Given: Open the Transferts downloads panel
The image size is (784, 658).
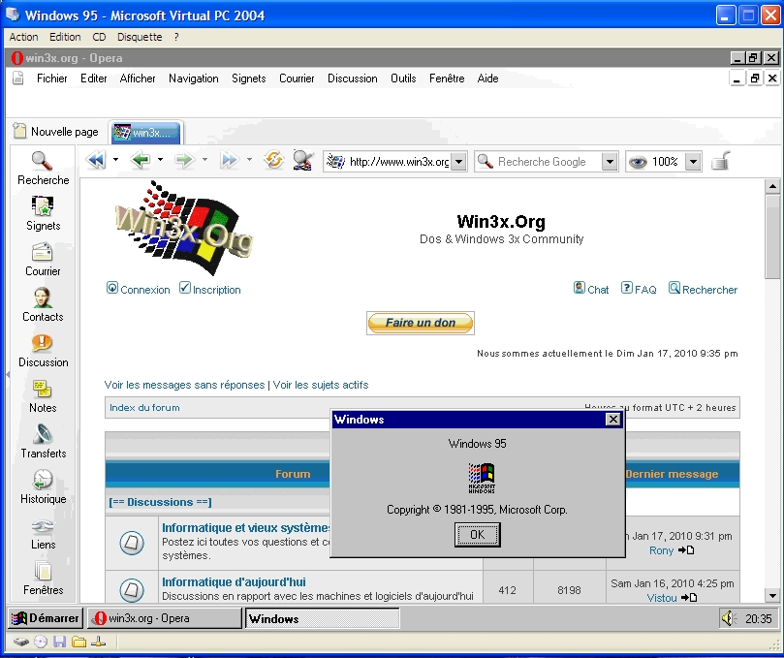Looking at the screenshot, I should (x=43, y=442).
